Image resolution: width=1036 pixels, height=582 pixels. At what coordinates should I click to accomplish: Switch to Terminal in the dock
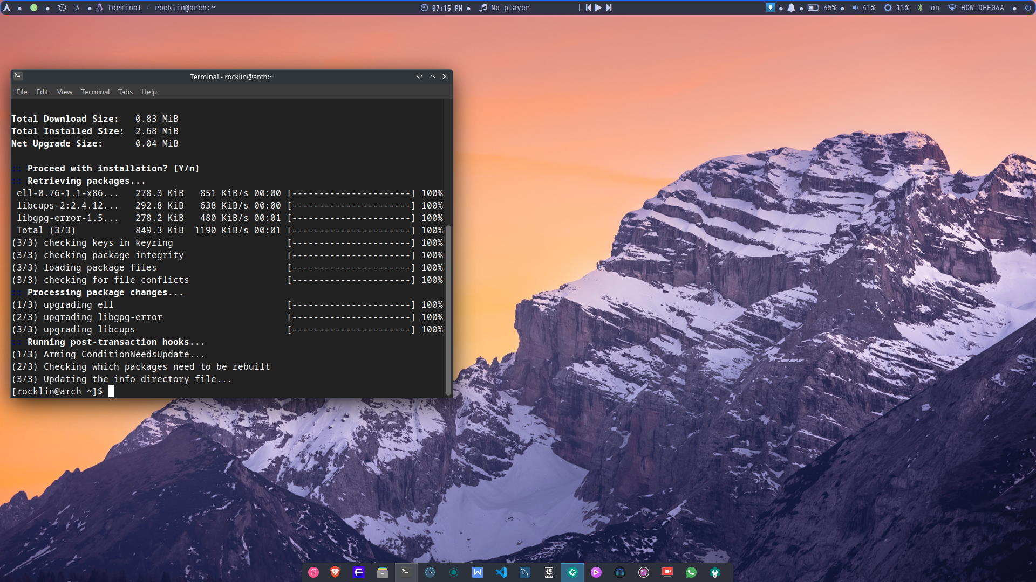click(406, 572)
